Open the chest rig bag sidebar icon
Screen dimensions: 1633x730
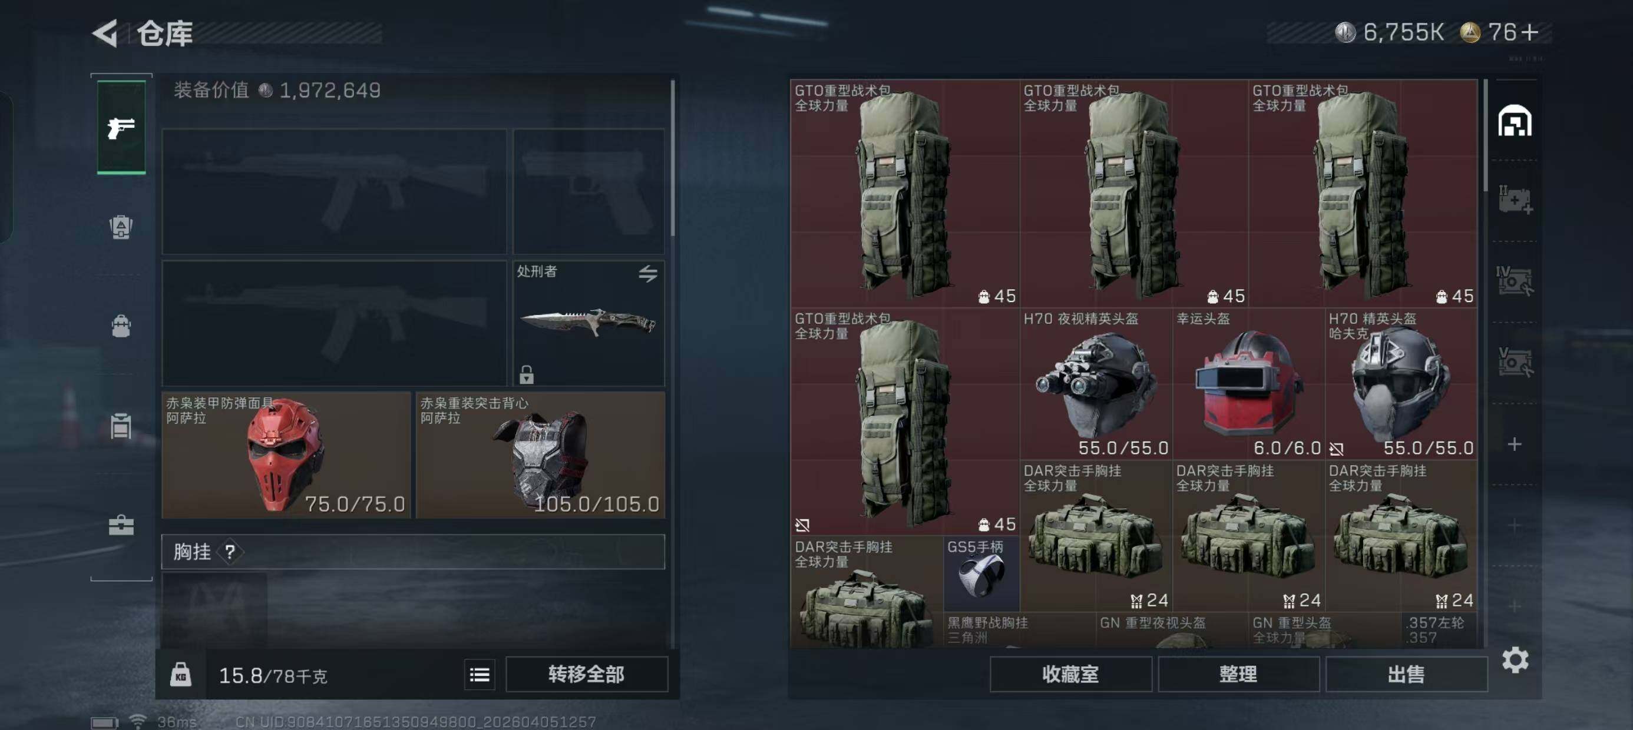121,326
